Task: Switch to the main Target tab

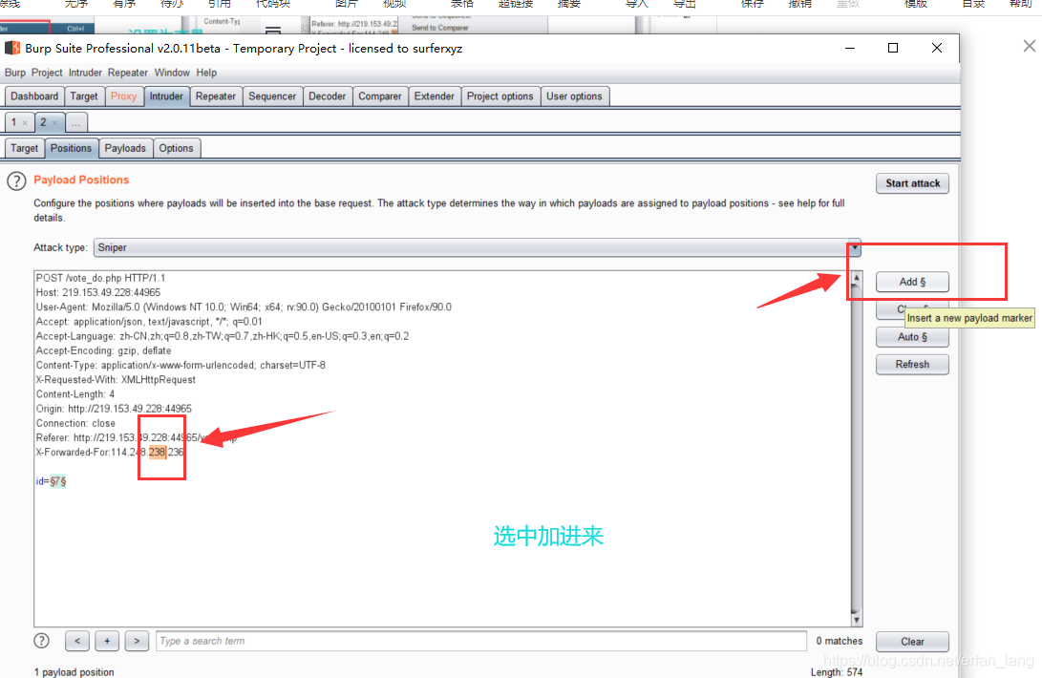Action: [84, 96]
